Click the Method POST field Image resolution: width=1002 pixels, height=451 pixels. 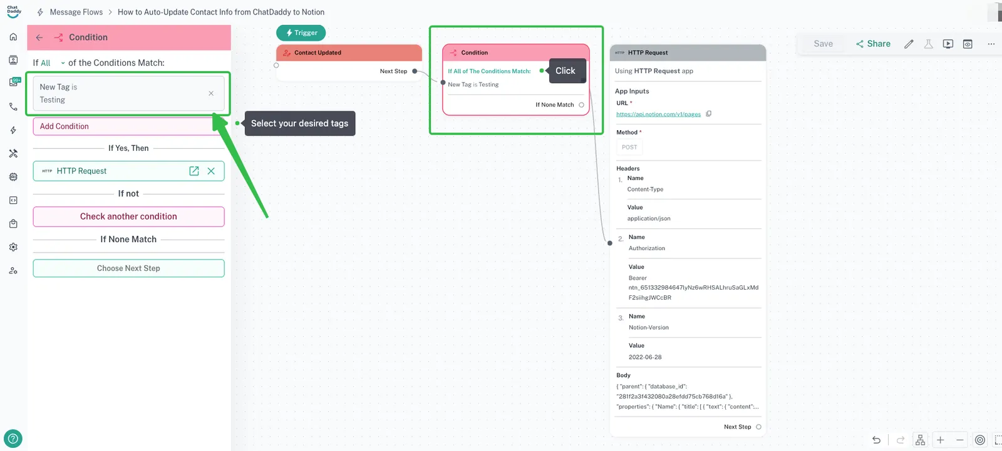[x=629, y=147]
